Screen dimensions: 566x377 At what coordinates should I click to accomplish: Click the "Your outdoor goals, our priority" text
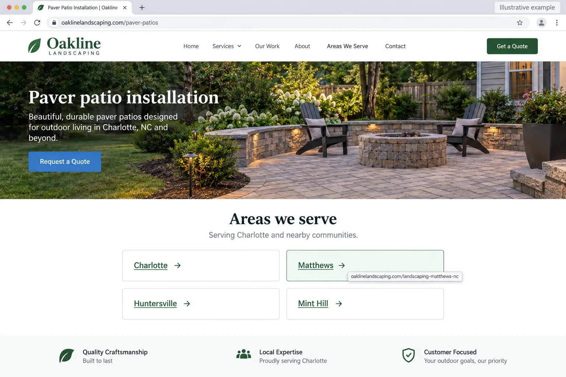(x=465, y=361)
